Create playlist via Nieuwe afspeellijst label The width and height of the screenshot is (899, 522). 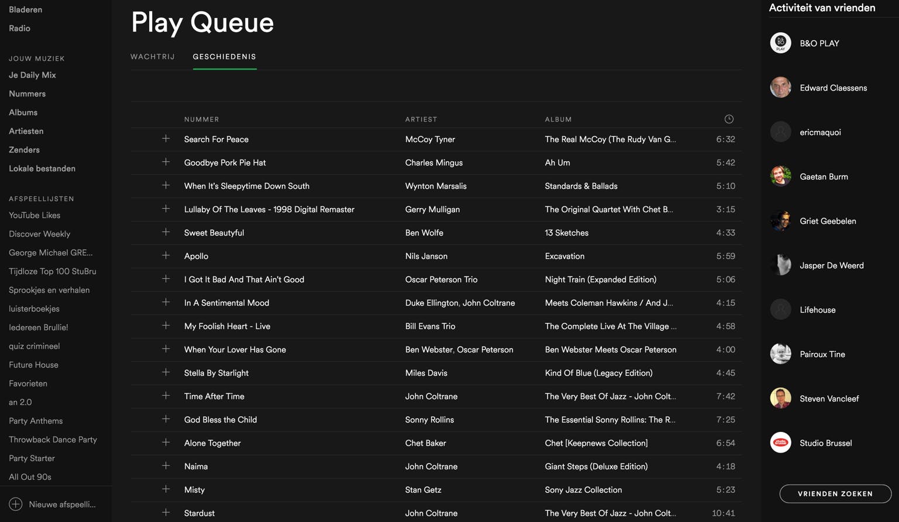(63, 504)
